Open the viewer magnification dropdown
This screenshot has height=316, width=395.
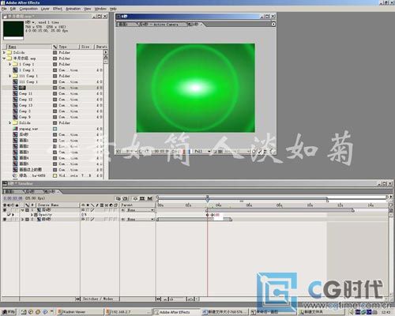130,152
